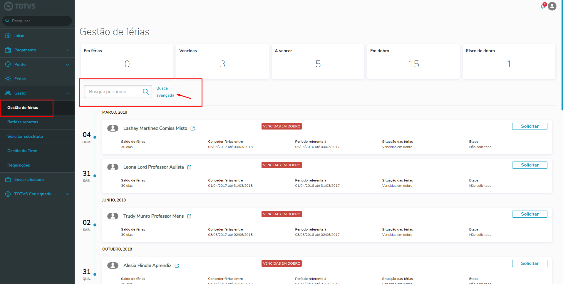Open Leona Lord profile external link icon
This screenshot has width=563, height=284.
tap(189, 167)
